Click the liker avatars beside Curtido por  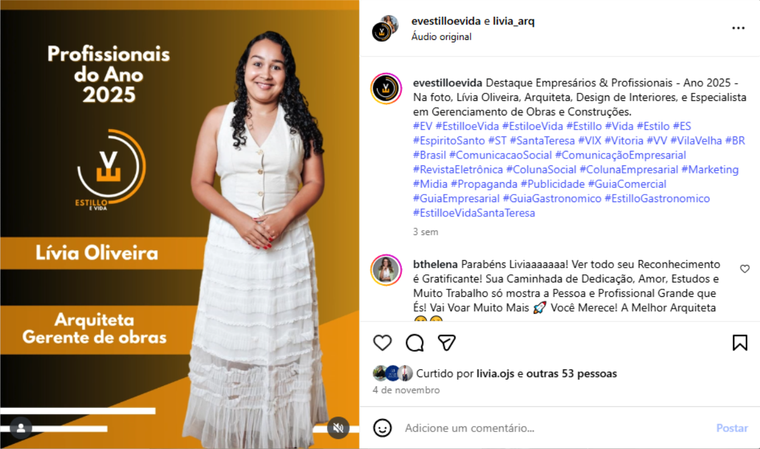pyautogui.click(x=392, y=374)
